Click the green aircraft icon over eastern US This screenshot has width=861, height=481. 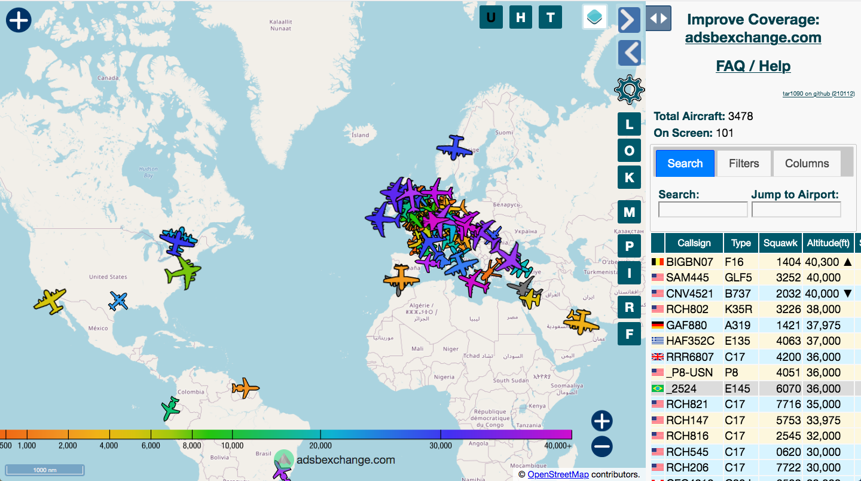[x=183, y=273]
